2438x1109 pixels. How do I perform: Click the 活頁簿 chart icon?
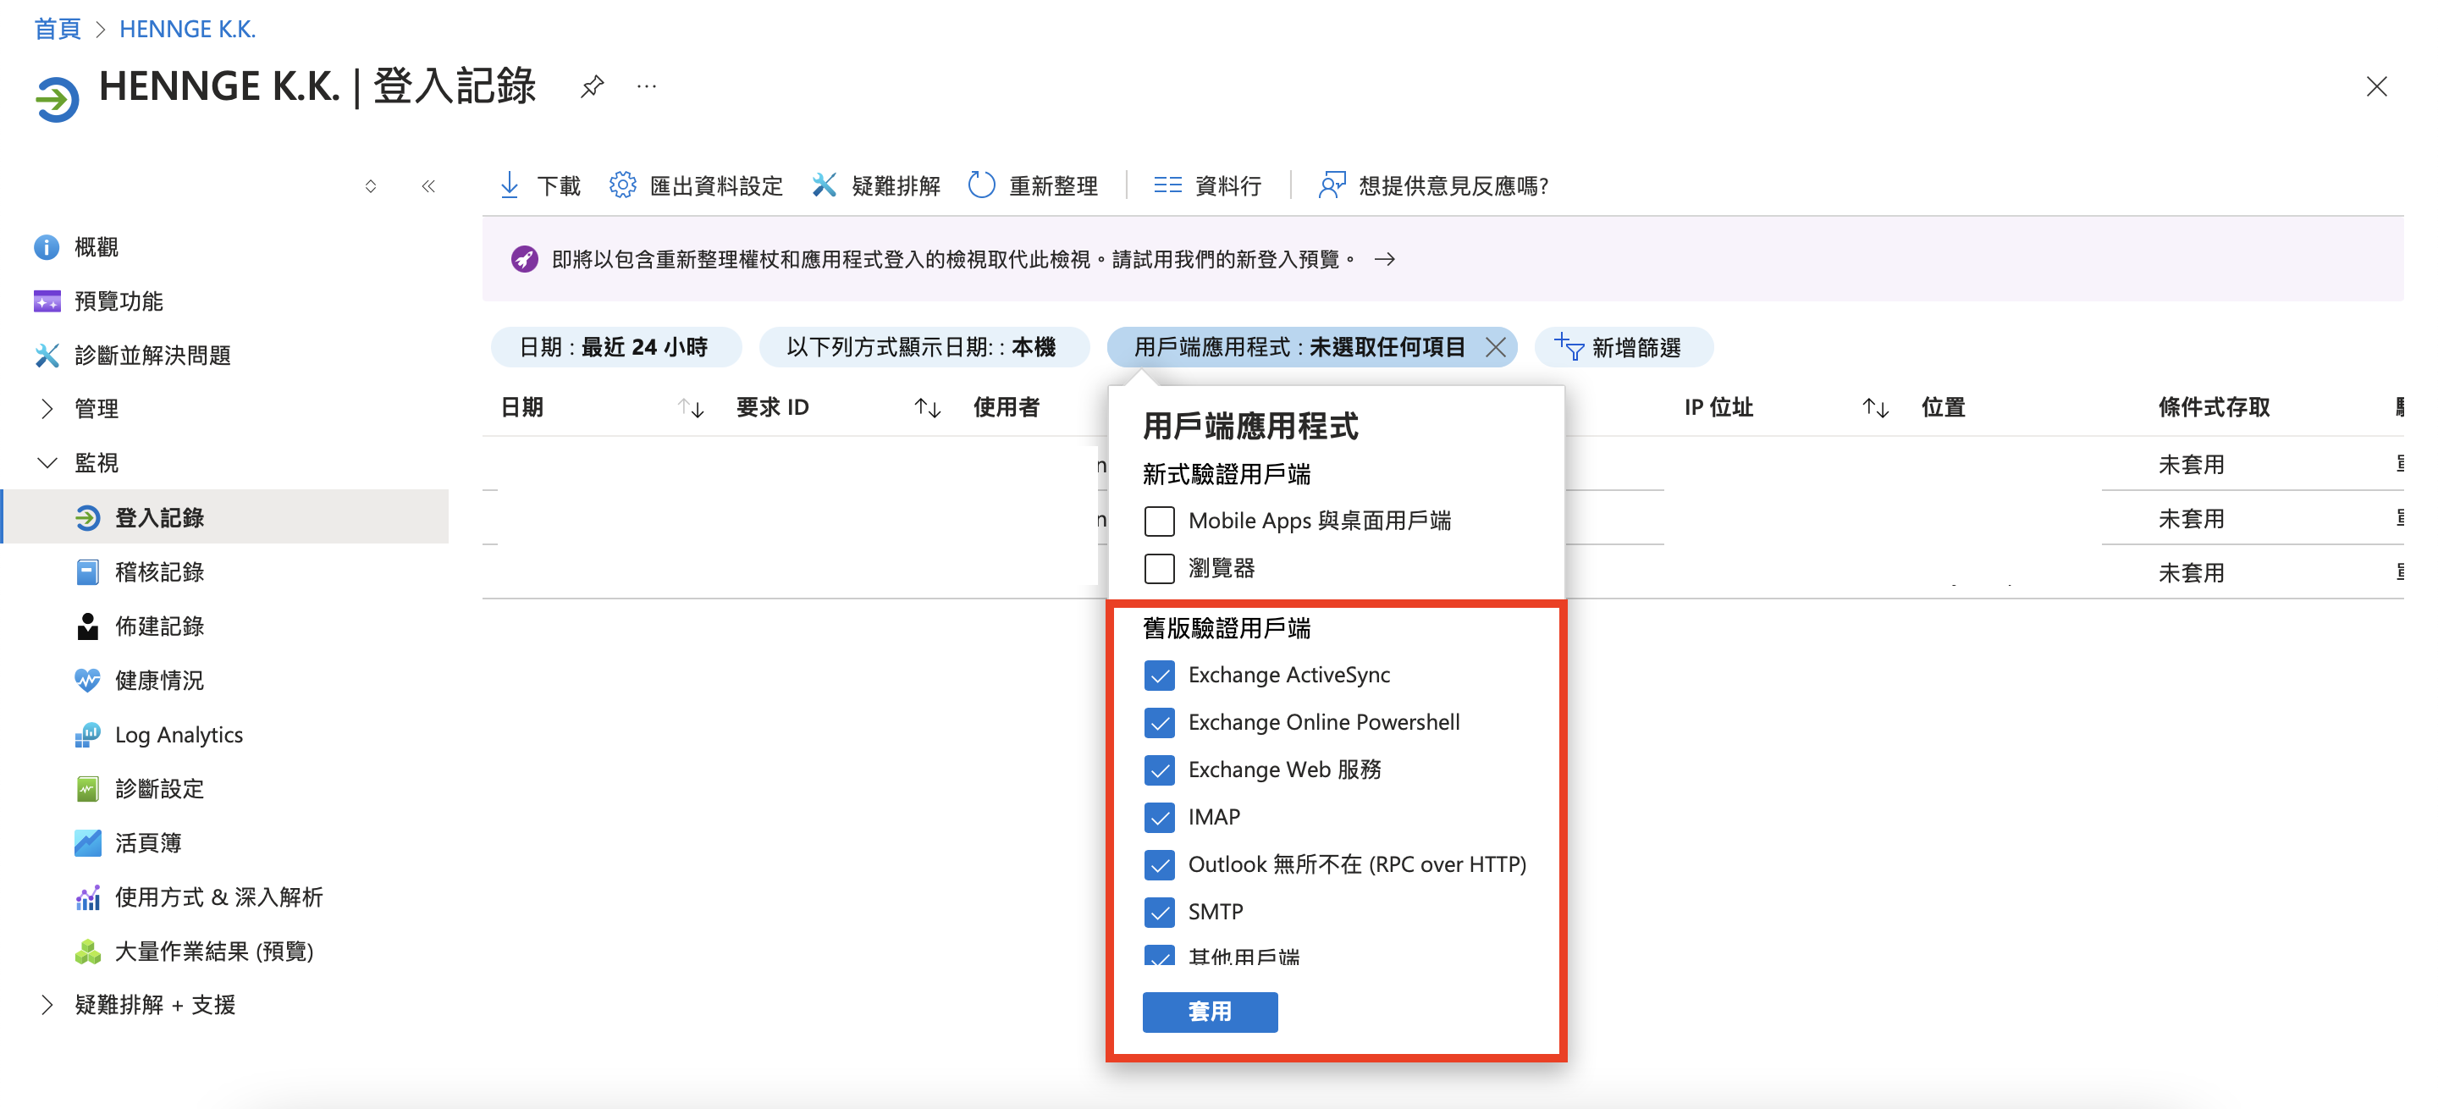(x=87, y=842)
